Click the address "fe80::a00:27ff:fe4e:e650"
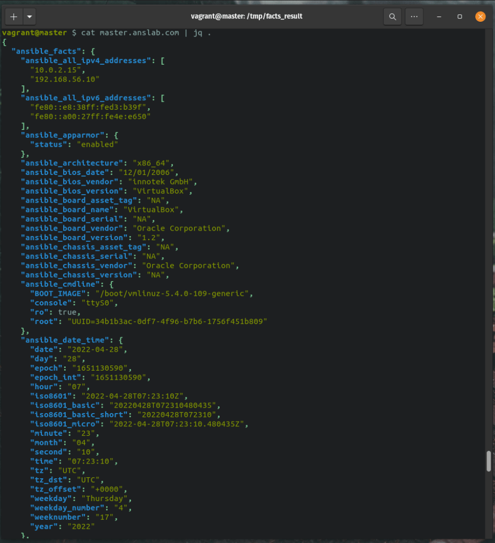 coord(90,117)
